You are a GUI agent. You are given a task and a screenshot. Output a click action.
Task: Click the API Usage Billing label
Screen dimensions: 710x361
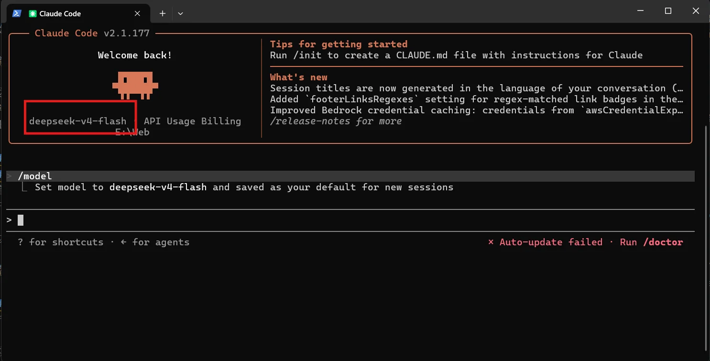192,121
